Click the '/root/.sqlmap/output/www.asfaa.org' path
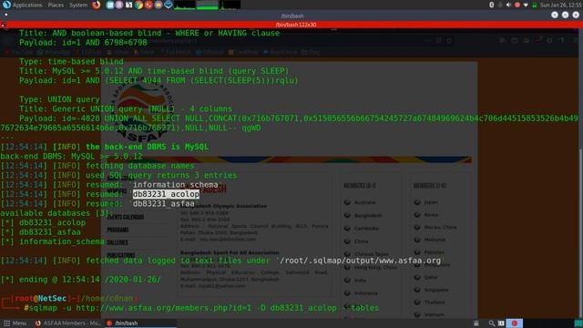This screenshot has height=328, width=583. coord(361,261)
